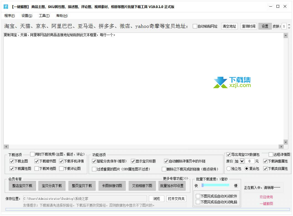Viewport: 293px width, 216px height.
Task: Click the horizontal scrollbar right arrow
Action: pyautogui.click(x=281, y=147)
